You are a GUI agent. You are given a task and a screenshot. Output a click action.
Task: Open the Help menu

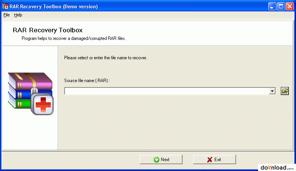(18, 15)
